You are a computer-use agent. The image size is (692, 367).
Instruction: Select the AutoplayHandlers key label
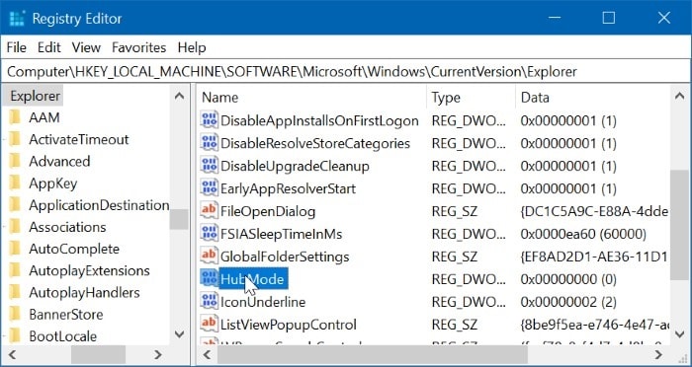pyautogui.click(x=84, y=293)
